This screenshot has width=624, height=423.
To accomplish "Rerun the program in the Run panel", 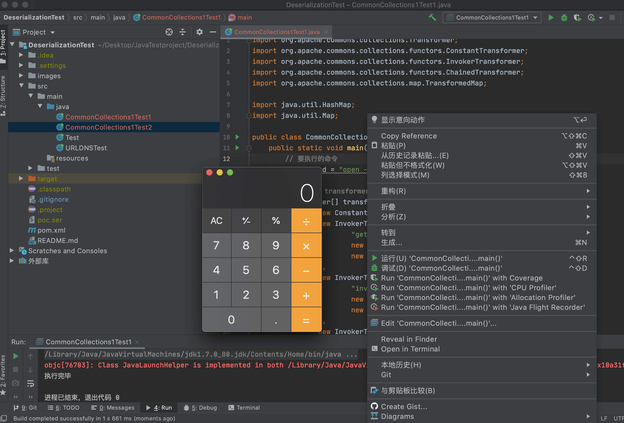I will click(x=15, y=356).
